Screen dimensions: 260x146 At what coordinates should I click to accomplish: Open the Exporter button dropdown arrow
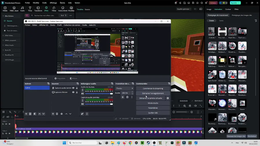pos(239,3)
